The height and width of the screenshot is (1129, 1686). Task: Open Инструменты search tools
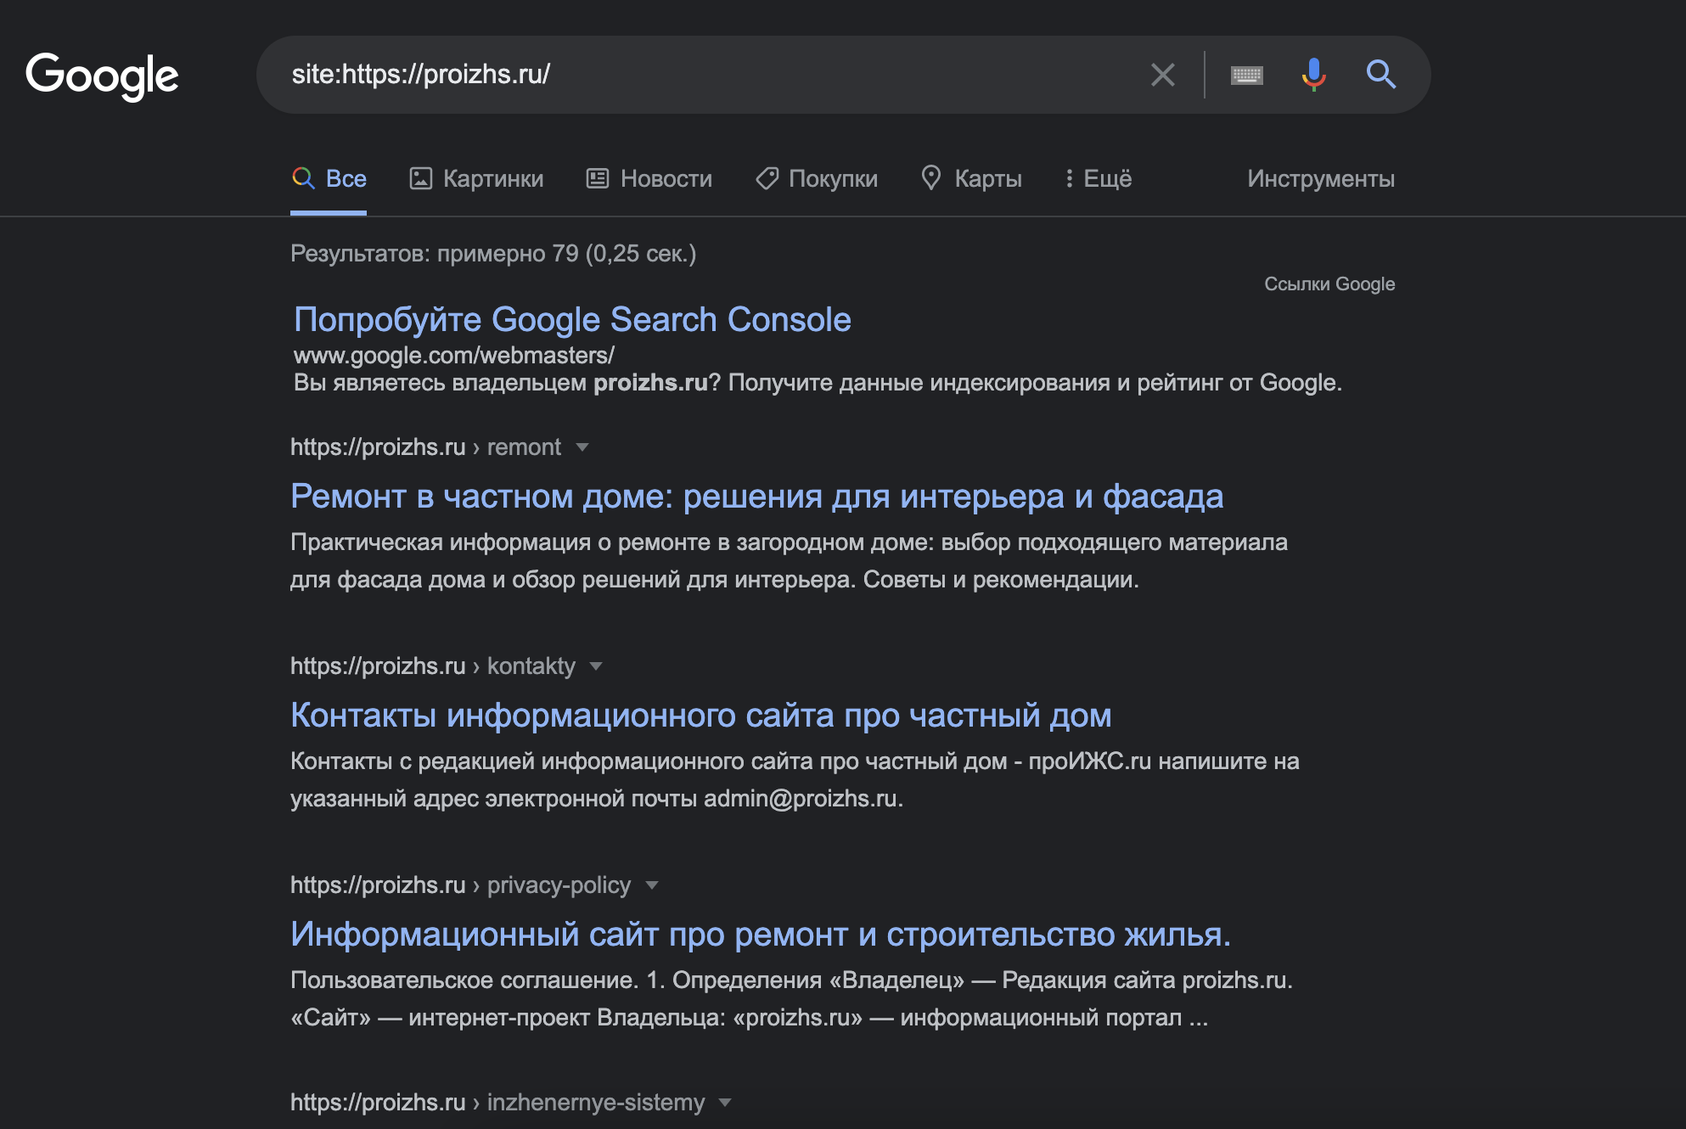tap(1320, 178)
